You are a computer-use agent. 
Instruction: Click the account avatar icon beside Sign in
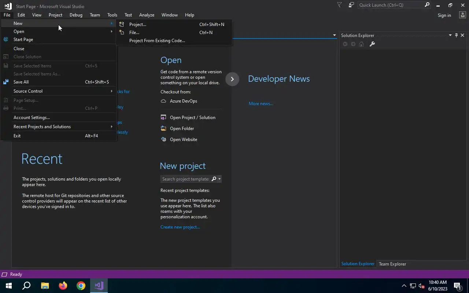(x=462, y=15)
